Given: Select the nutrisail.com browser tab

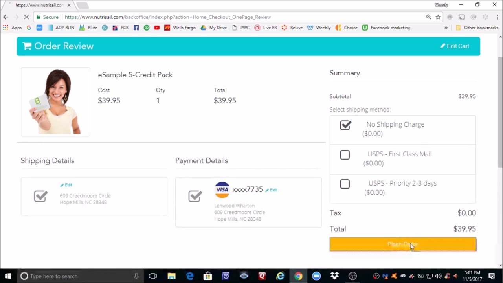Looking at the screenshot, I should coord(39,5).
